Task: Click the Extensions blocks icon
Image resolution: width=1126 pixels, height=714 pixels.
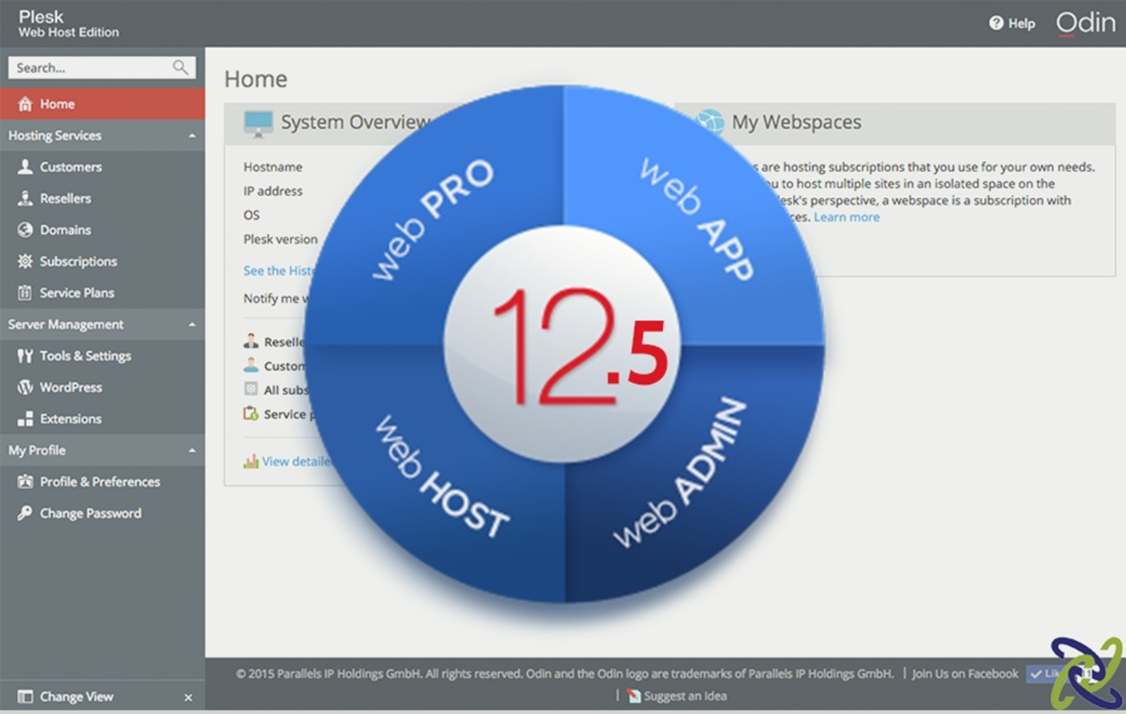Action: pyautogui.click(x=25, y=418)
